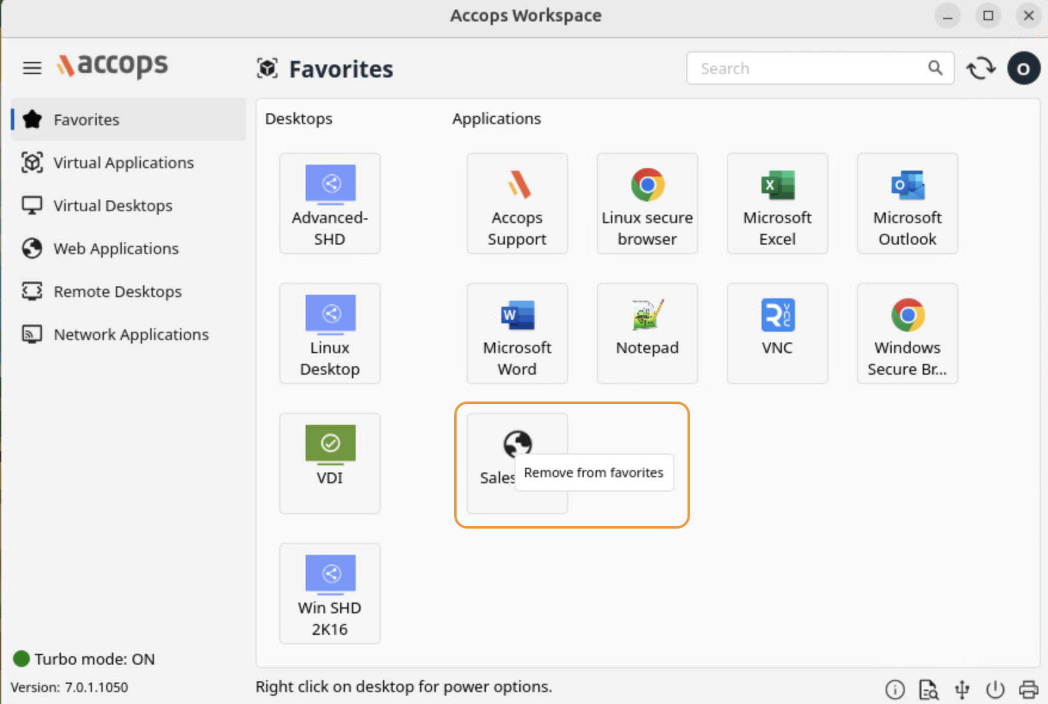
Task: Click the log viewer document icon
Action: [928, 689]
